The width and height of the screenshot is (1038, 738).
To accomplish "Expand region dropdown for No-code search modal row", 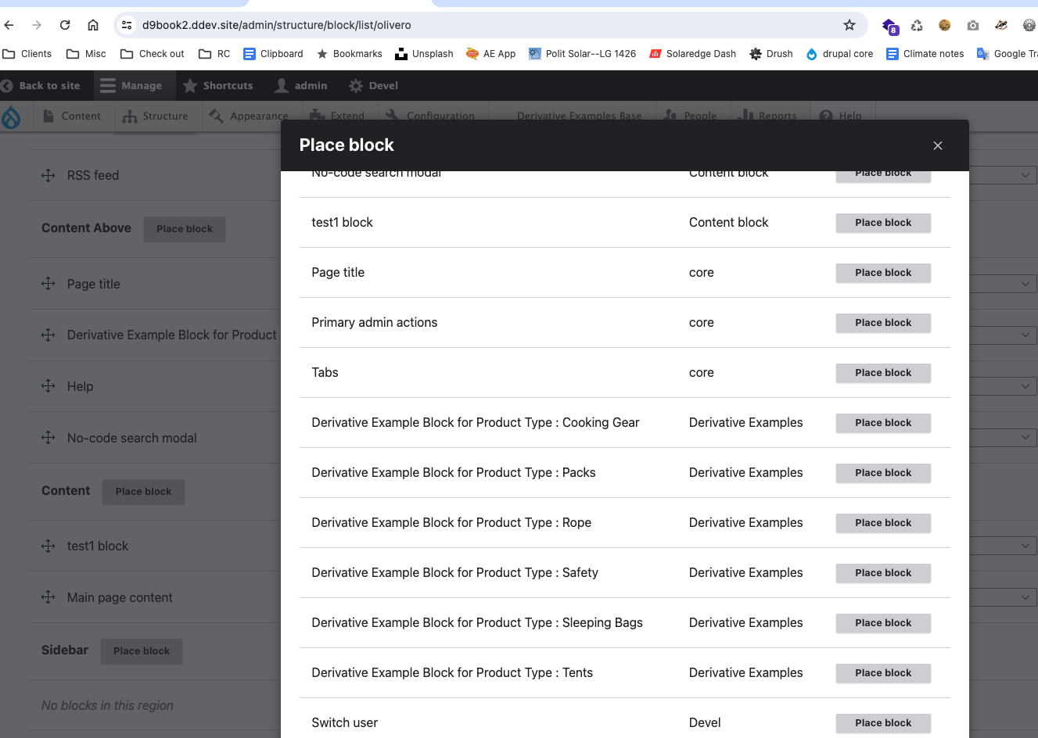I will click(1025, 438).
